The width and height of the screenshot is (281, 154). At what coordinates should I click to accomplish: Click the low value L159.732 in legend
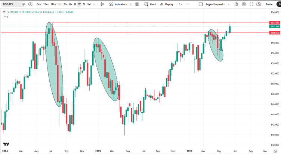pos(37,12)
